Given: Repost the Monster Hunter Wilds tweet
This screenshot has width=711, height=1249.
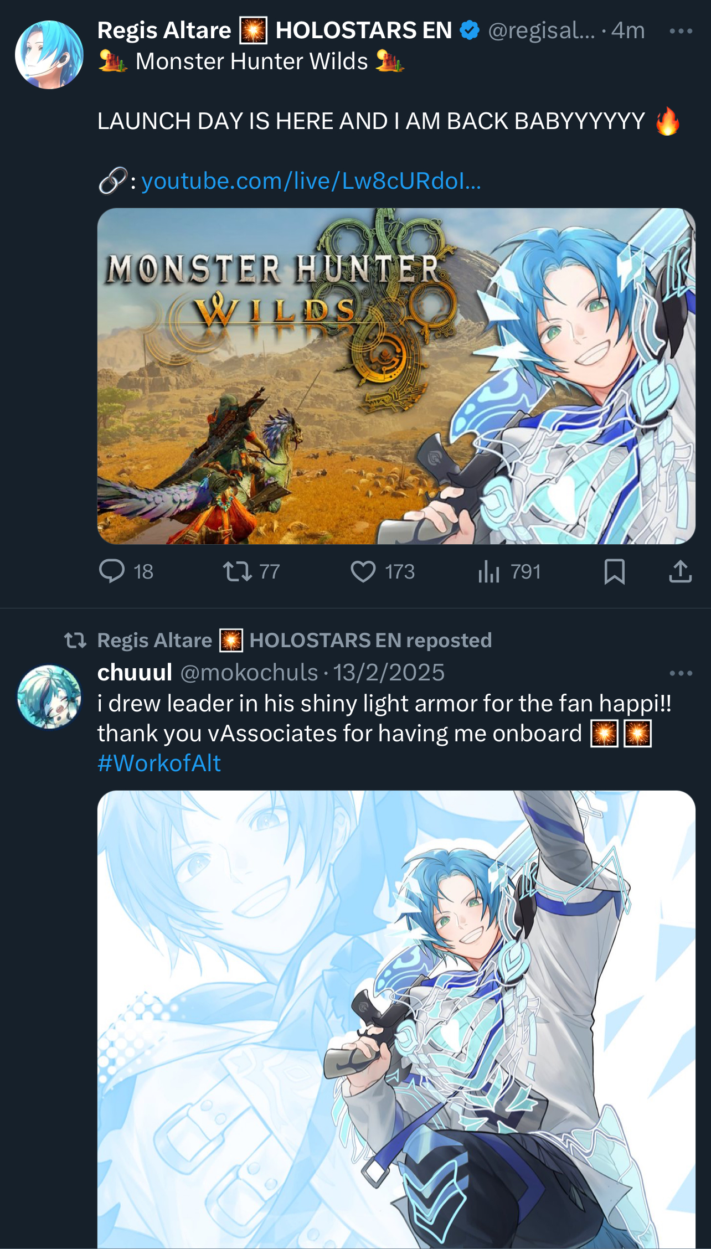Looking at the screenshot, I should tap(251, 571).
